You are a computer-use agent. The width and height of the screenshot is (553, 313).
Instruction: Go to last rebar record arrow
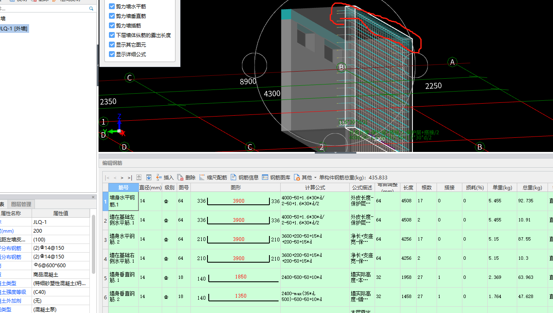pyautogui.click(x=129, y=177)
